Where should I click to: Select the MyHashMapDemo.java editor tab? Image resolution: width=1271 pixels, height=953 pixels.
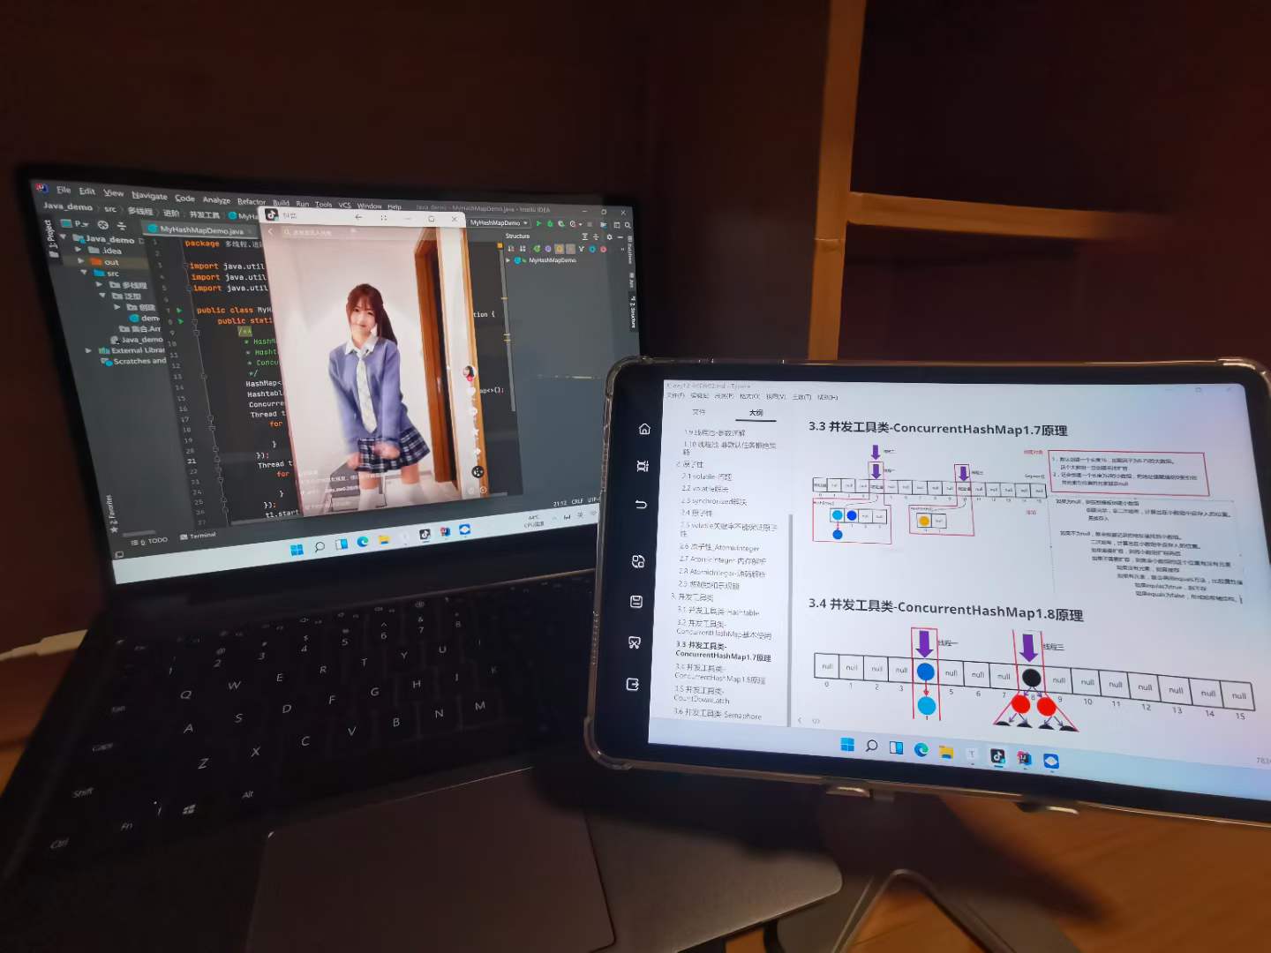click(x=201, y=230)
